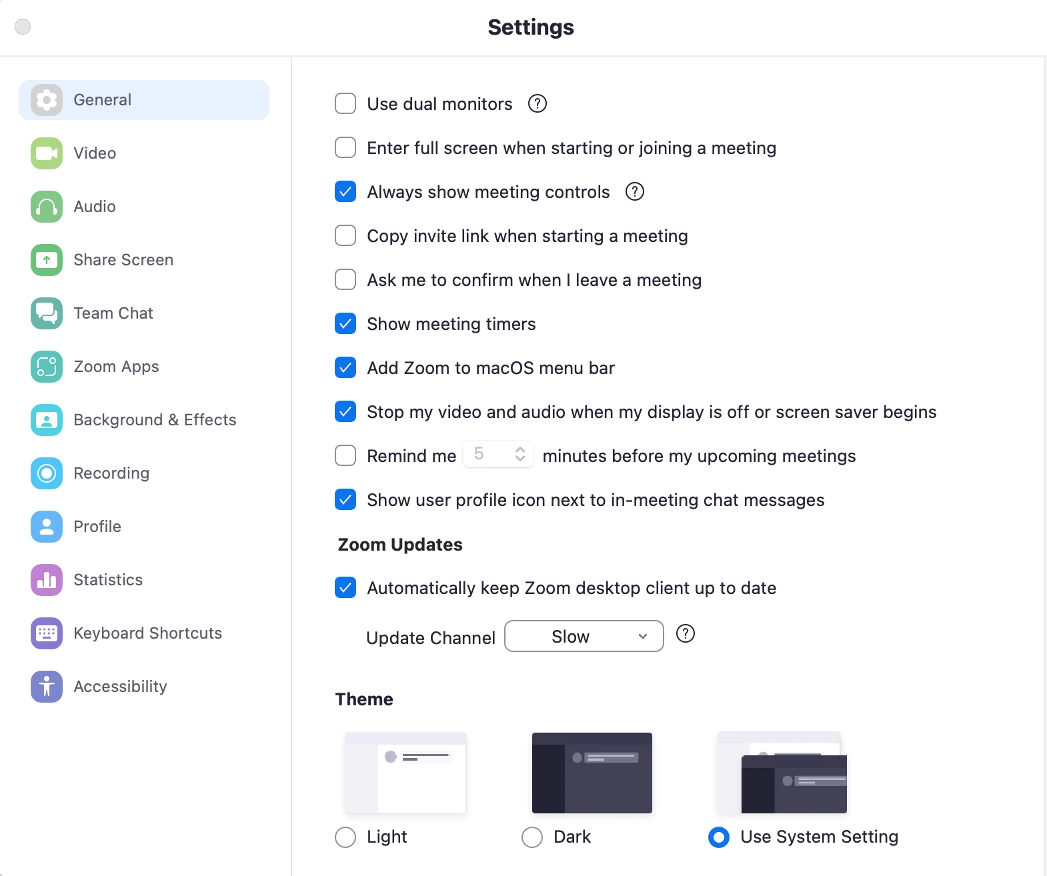This screenshot has height=876, width=1047.
Task: Open help for Use dual monitors
Action: [538, 103]
